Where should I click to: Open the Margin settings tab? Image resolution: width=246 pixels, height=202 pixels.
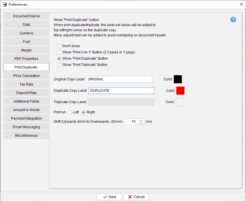coord(26,50)
